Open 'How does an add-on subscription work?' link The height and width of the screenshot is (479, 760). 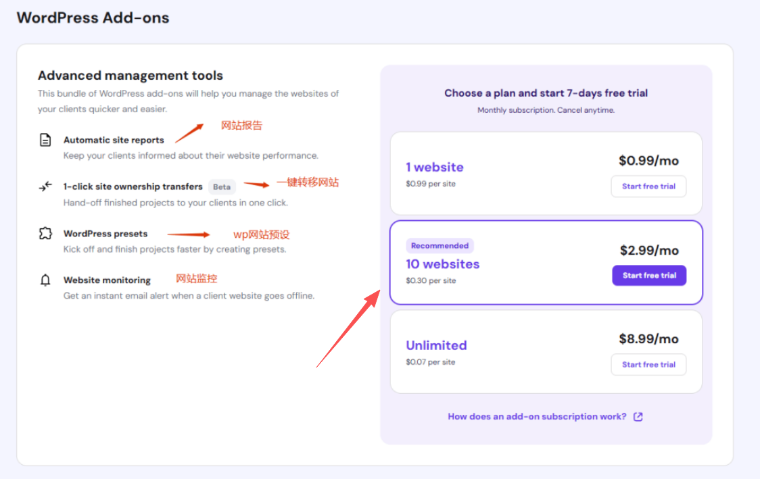click(x=537, y=417)
